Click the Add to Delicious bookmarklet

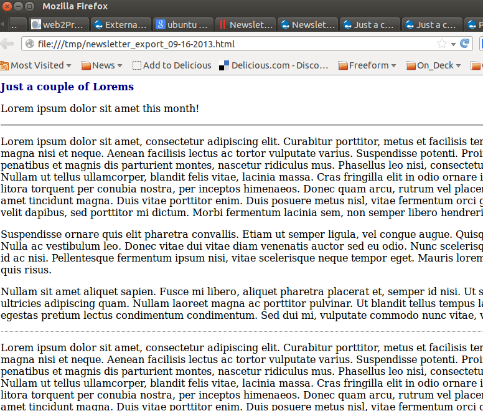click(172, 65)
